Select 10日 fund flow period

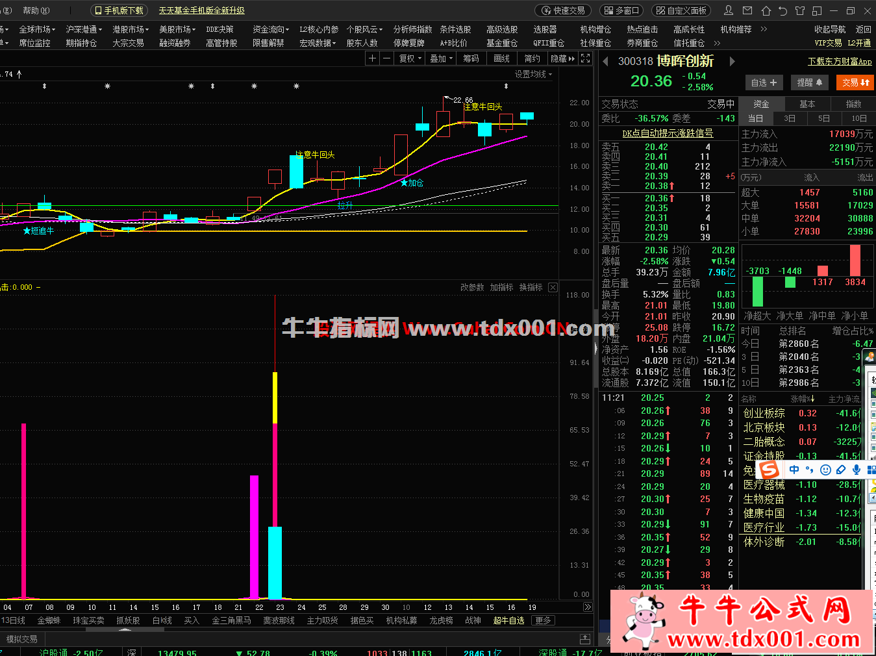(x=859, y=118)
